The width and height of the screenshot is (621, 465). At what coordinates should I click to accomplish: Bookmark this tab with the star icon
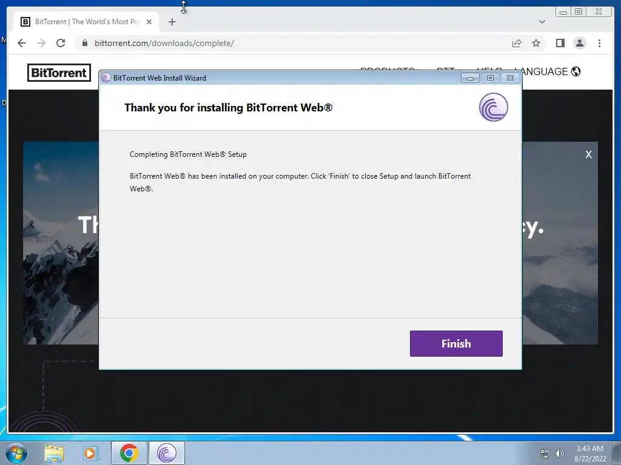[x=536, y=43]
